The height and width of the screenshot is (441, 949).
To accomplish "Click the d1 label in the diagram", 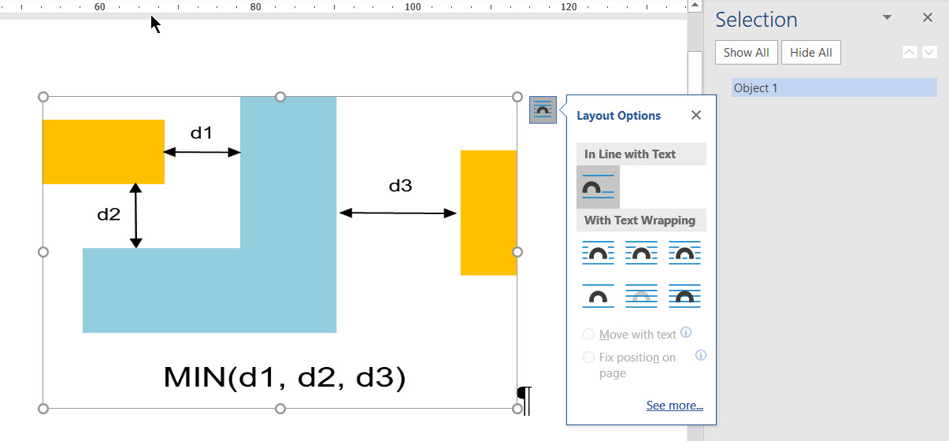I will click(x=202, y=132).
